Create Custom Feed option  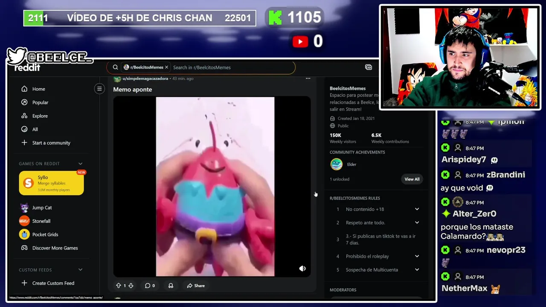click(x=53, y=283)
